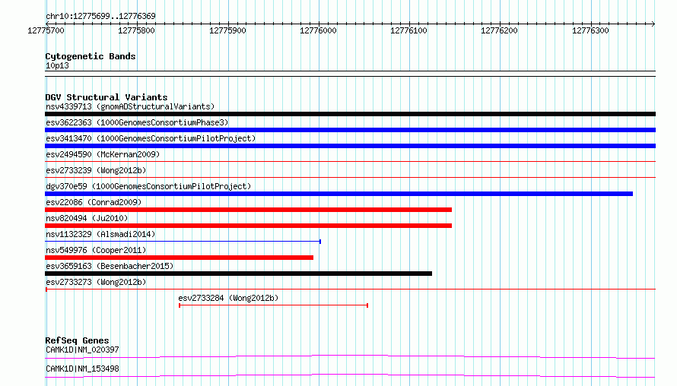This screenshot has height=386, width=677.
Task: Click the chr10:12775699..12776369 region label
Action: pos(100,16)
